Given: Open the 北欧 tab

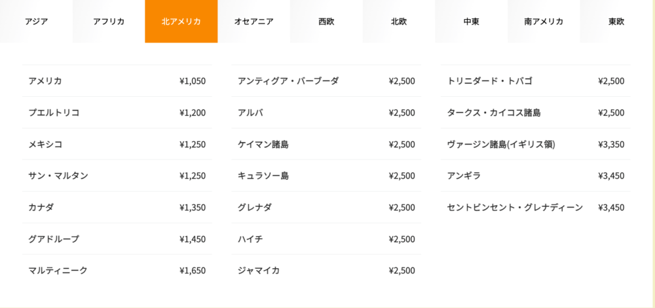Looking at the screenshot, I should tap(398, 22).
